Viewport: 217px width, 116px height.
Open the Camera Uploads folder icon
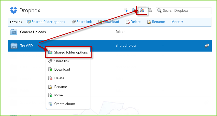pos(14,32)
